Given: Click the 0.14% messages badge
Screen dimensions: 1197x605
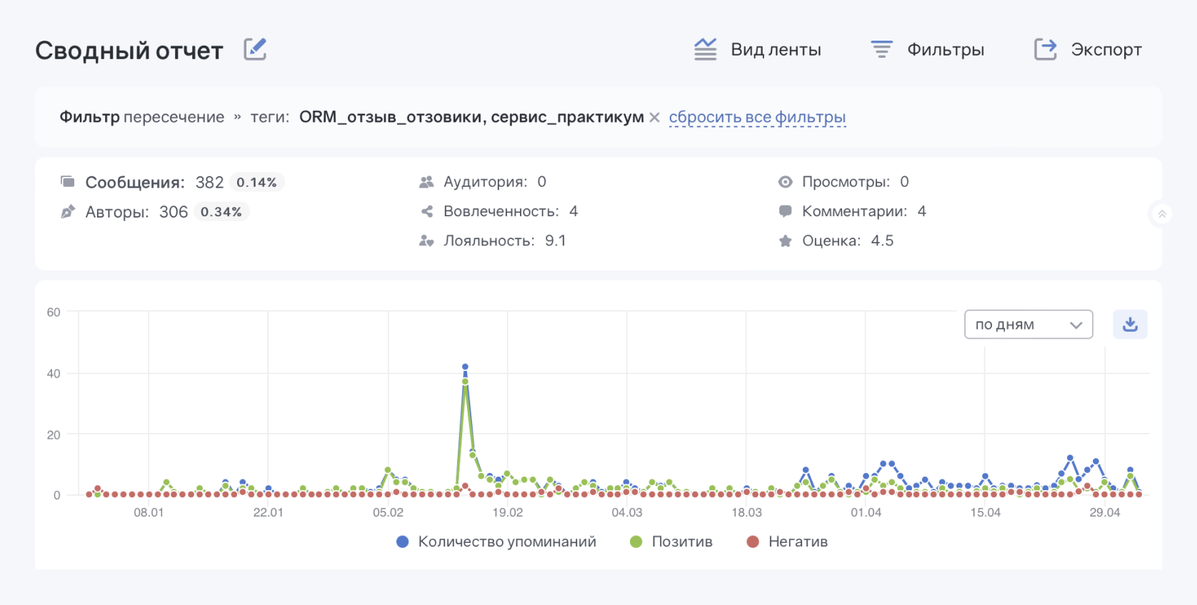Looking at the screenshot, I should tap(256, 183).
